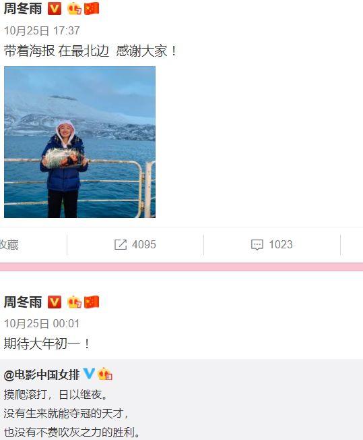Open the @电影中国女排 account link
363x440 pixels.
[x=42, y=375]
